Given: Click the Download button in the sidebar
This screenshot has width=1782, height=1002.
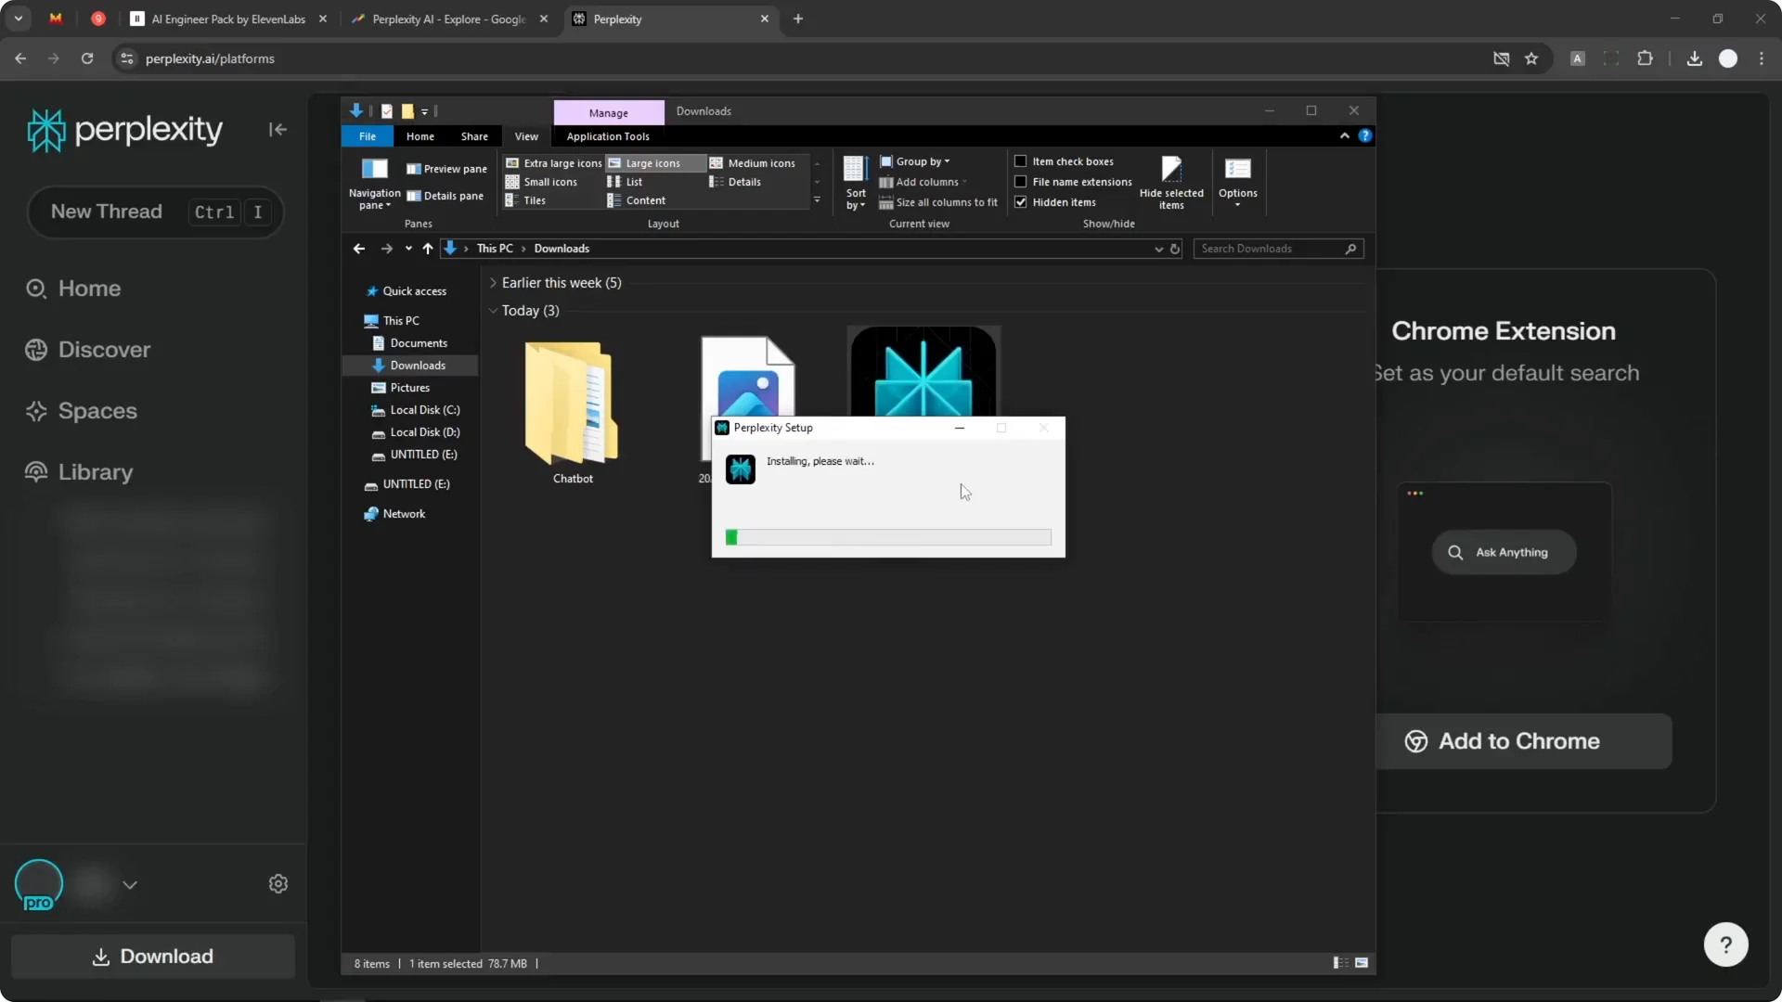Looking at the screenshot, I should click(x=153, y=957).
